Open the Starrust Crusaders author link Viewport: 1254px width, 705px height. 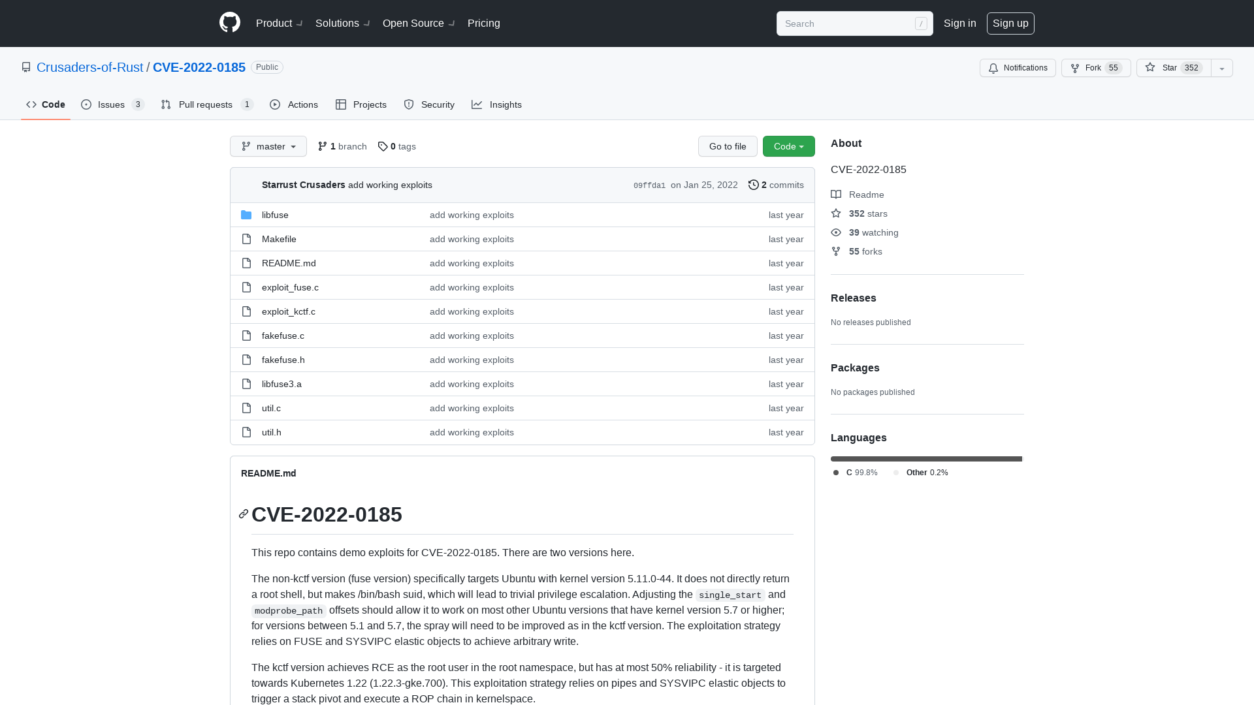(x=304, y=185)
